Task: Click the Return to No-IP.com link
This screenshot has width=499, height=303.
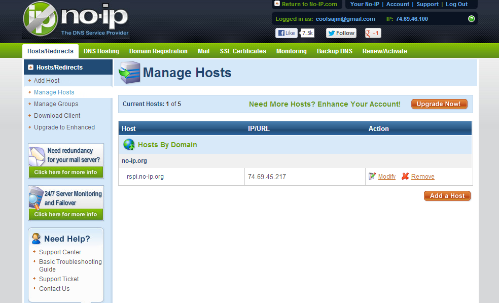Action: (309, 4)
